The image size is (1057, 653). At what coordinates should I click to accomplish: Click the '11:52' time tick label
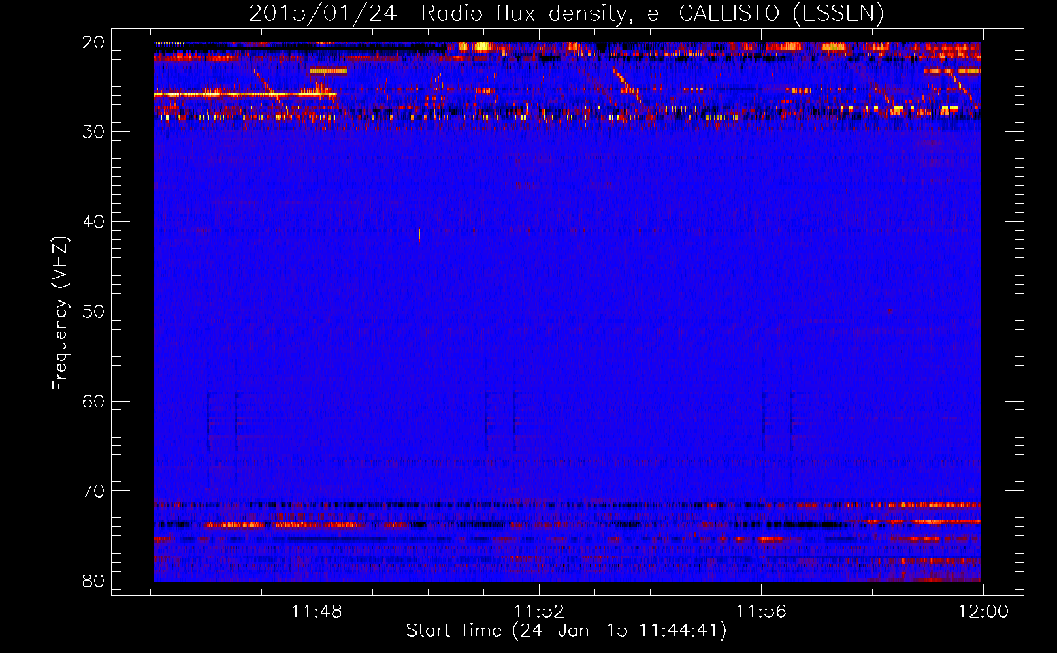(539, 612)
